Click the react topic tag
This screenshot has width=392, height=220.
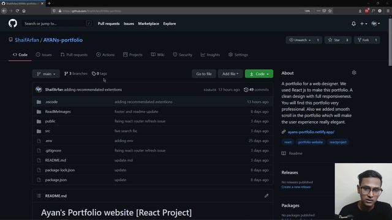(288, 142)
